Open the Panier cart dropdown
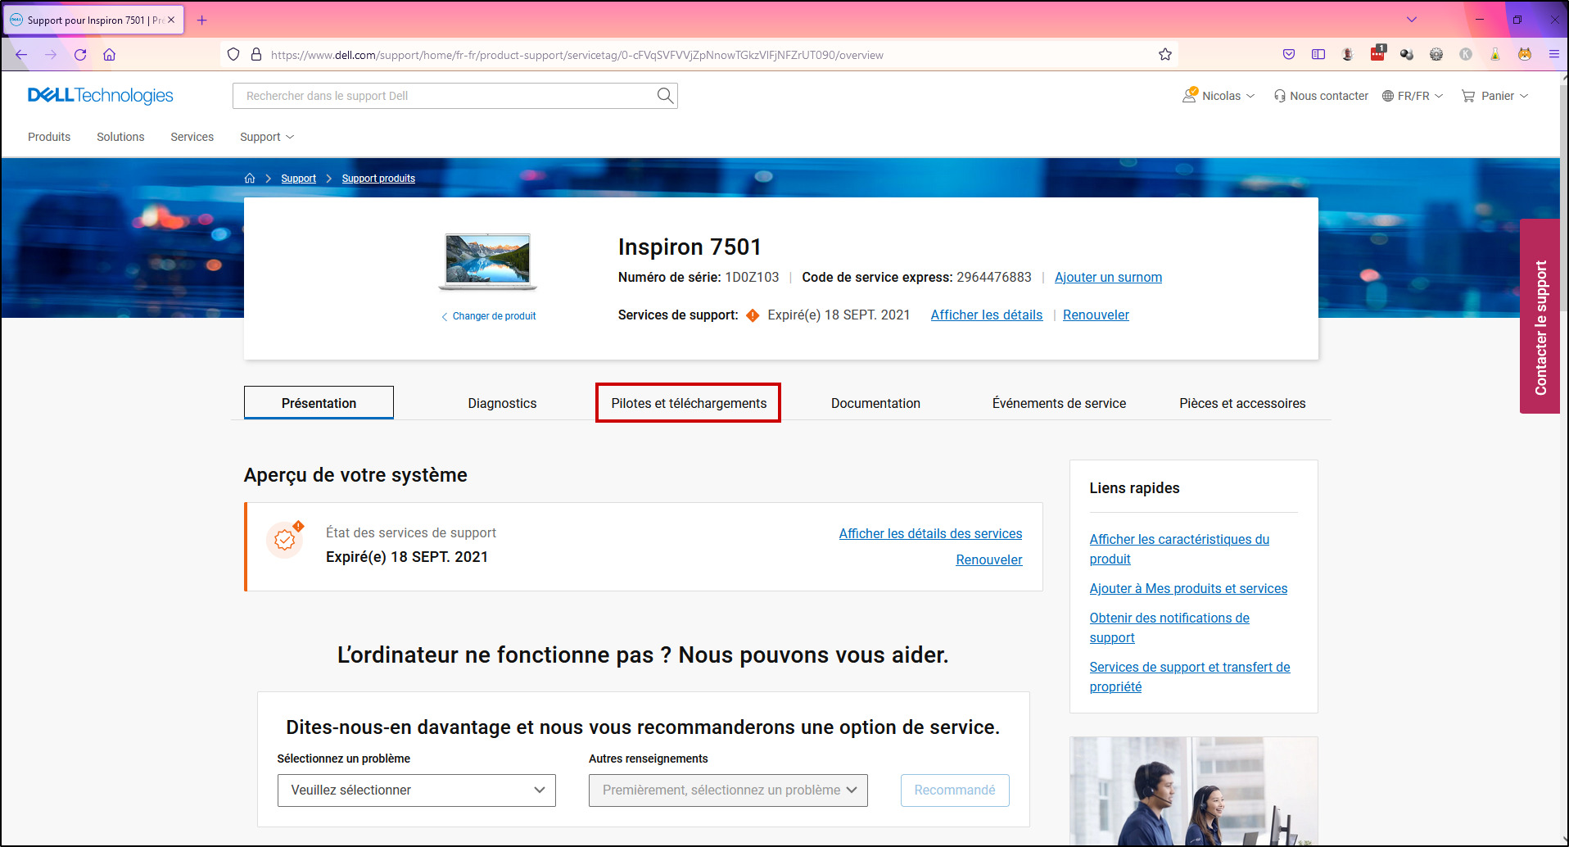Viewport: 1569px width, 847px height. click(x=1495, y=96)
